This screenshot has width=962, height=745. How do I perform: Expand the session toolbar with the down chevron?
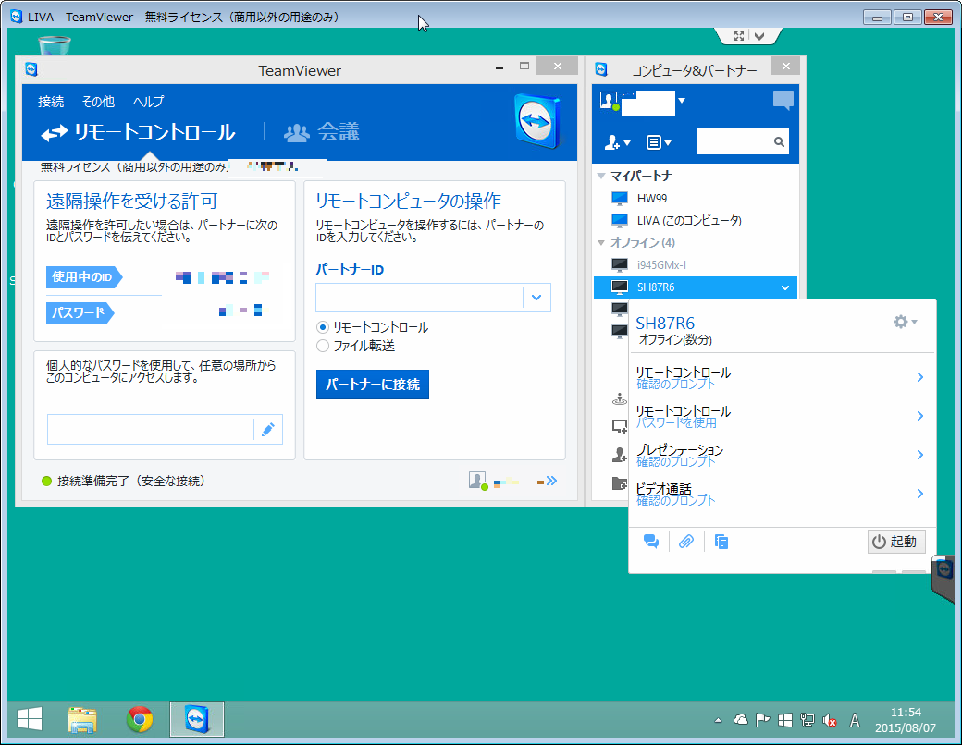pyautogui.click(x=759, y=36)
